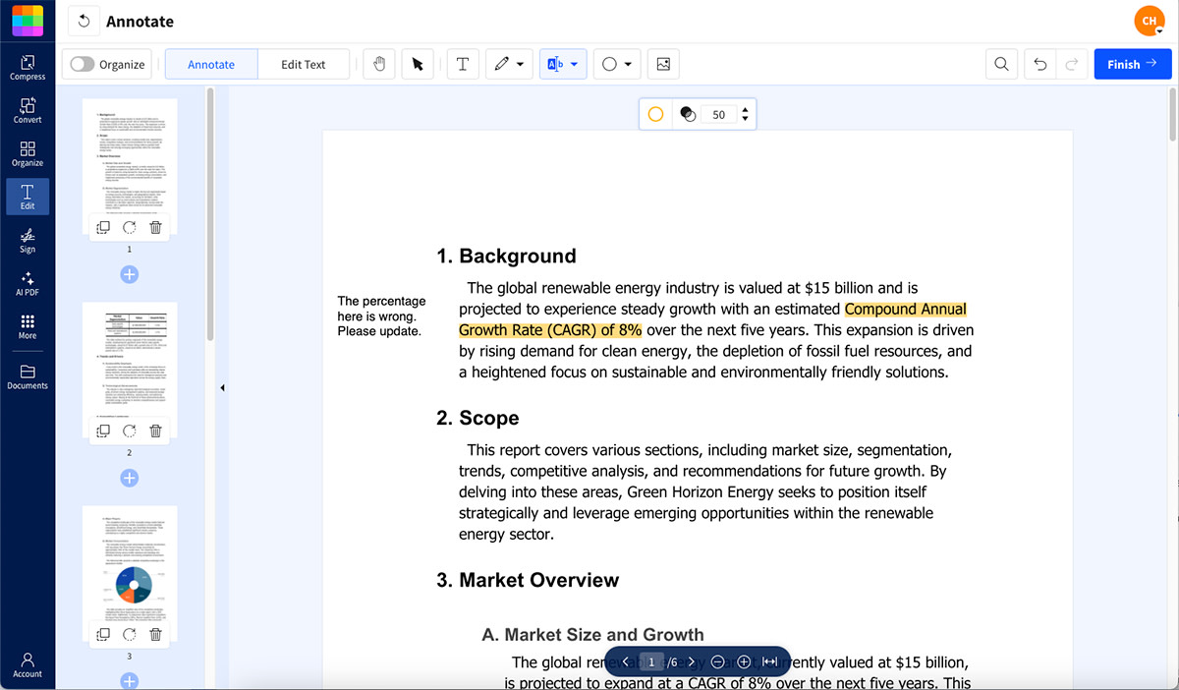Delete page 1 using its trash icon
This screenshot has width=1179, height=690.
[154, 226]
